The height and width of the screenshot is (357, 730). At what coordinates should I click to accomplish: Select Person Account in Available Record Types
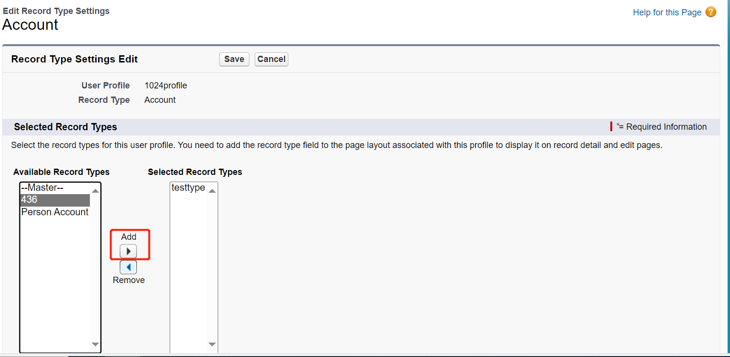tap(54, 211)
